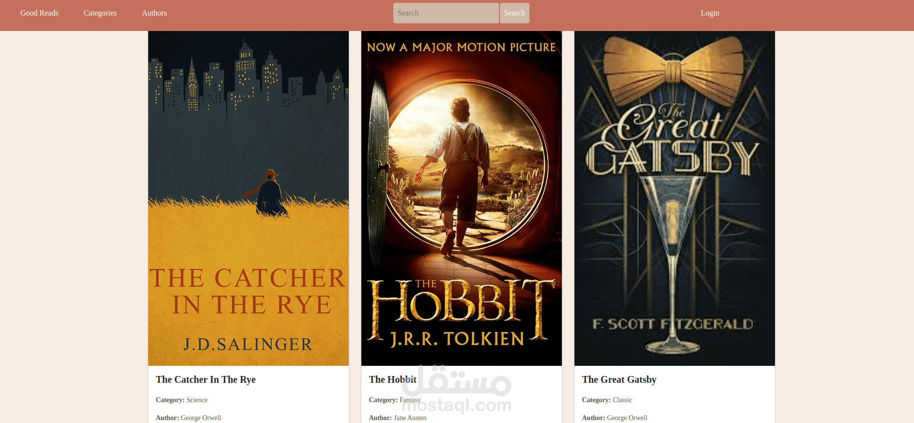Click the Category label on Hobbit card

coord(383,400)
